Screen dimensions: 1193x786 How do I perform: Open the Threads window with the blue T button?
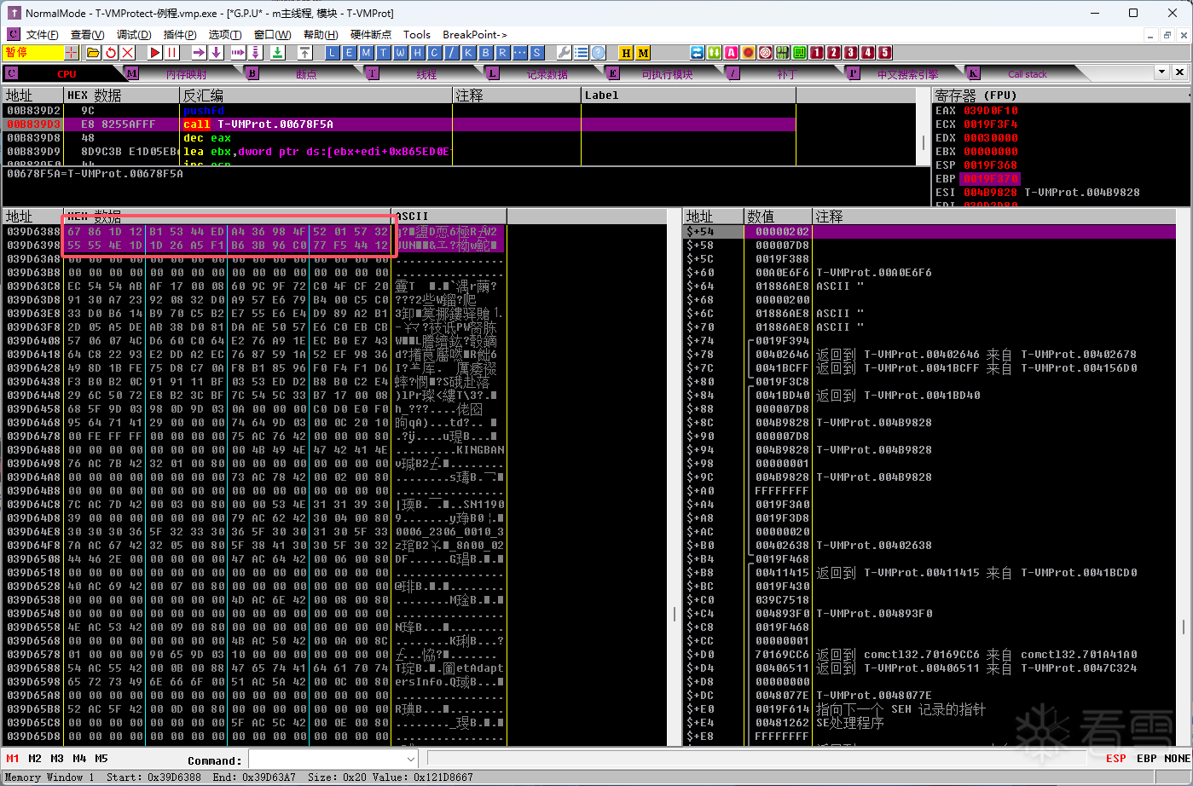(x=383, y=53)
